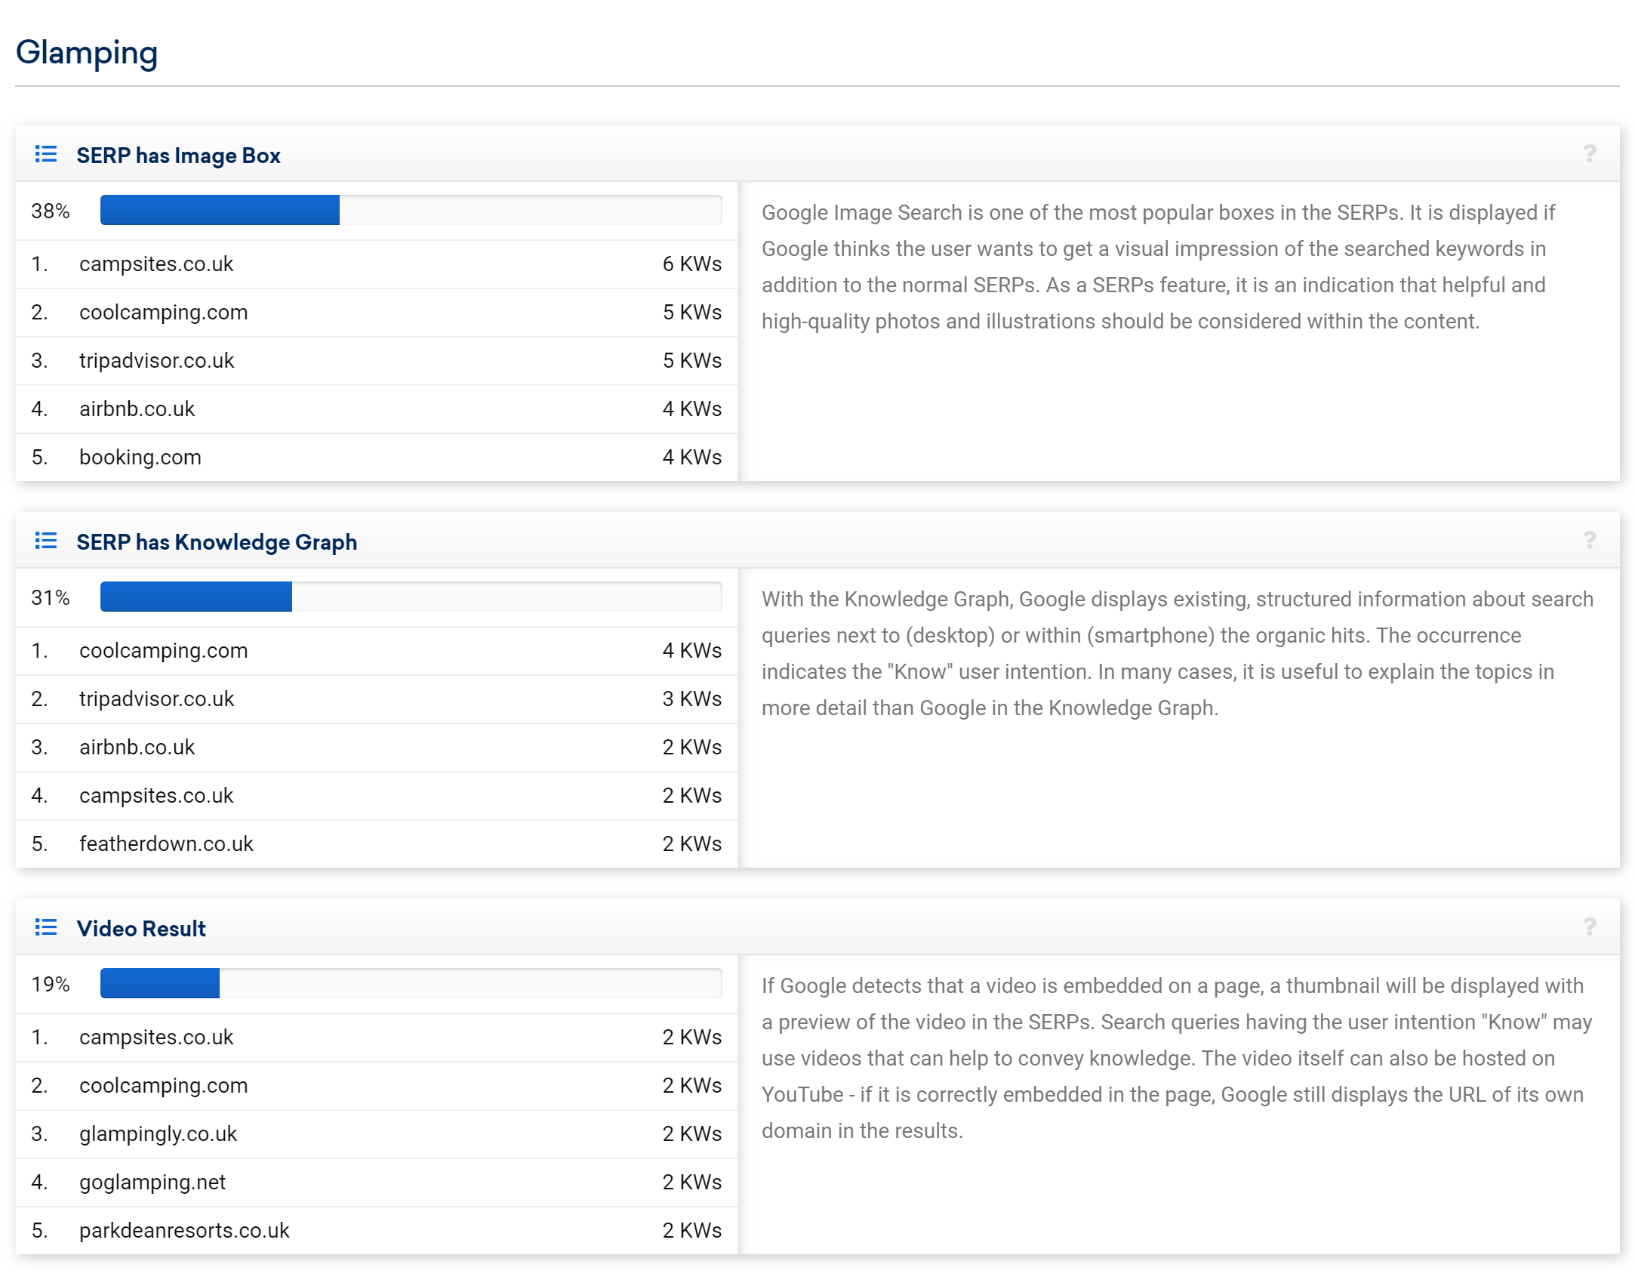Click 2 KWs value for featherdown.co.uk
The image size is (1635, 1286).
click(x=692, y=844)
